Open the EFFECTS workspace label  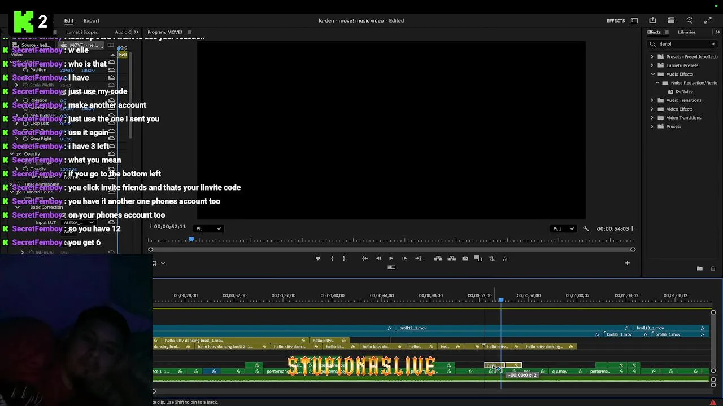pos(616,20)
